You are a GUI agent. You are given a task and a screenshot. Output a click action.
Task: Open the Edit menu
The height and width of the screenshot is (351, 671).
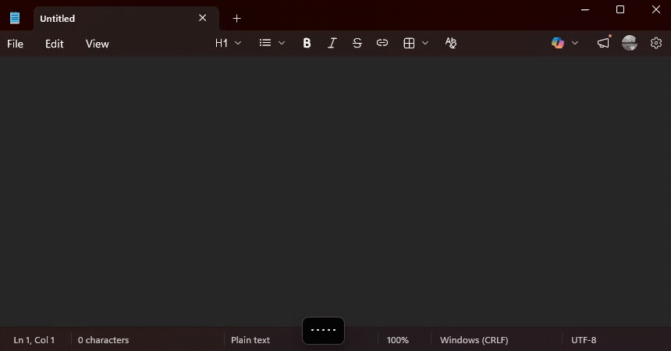pyautogui.click(x=55, y=44)
